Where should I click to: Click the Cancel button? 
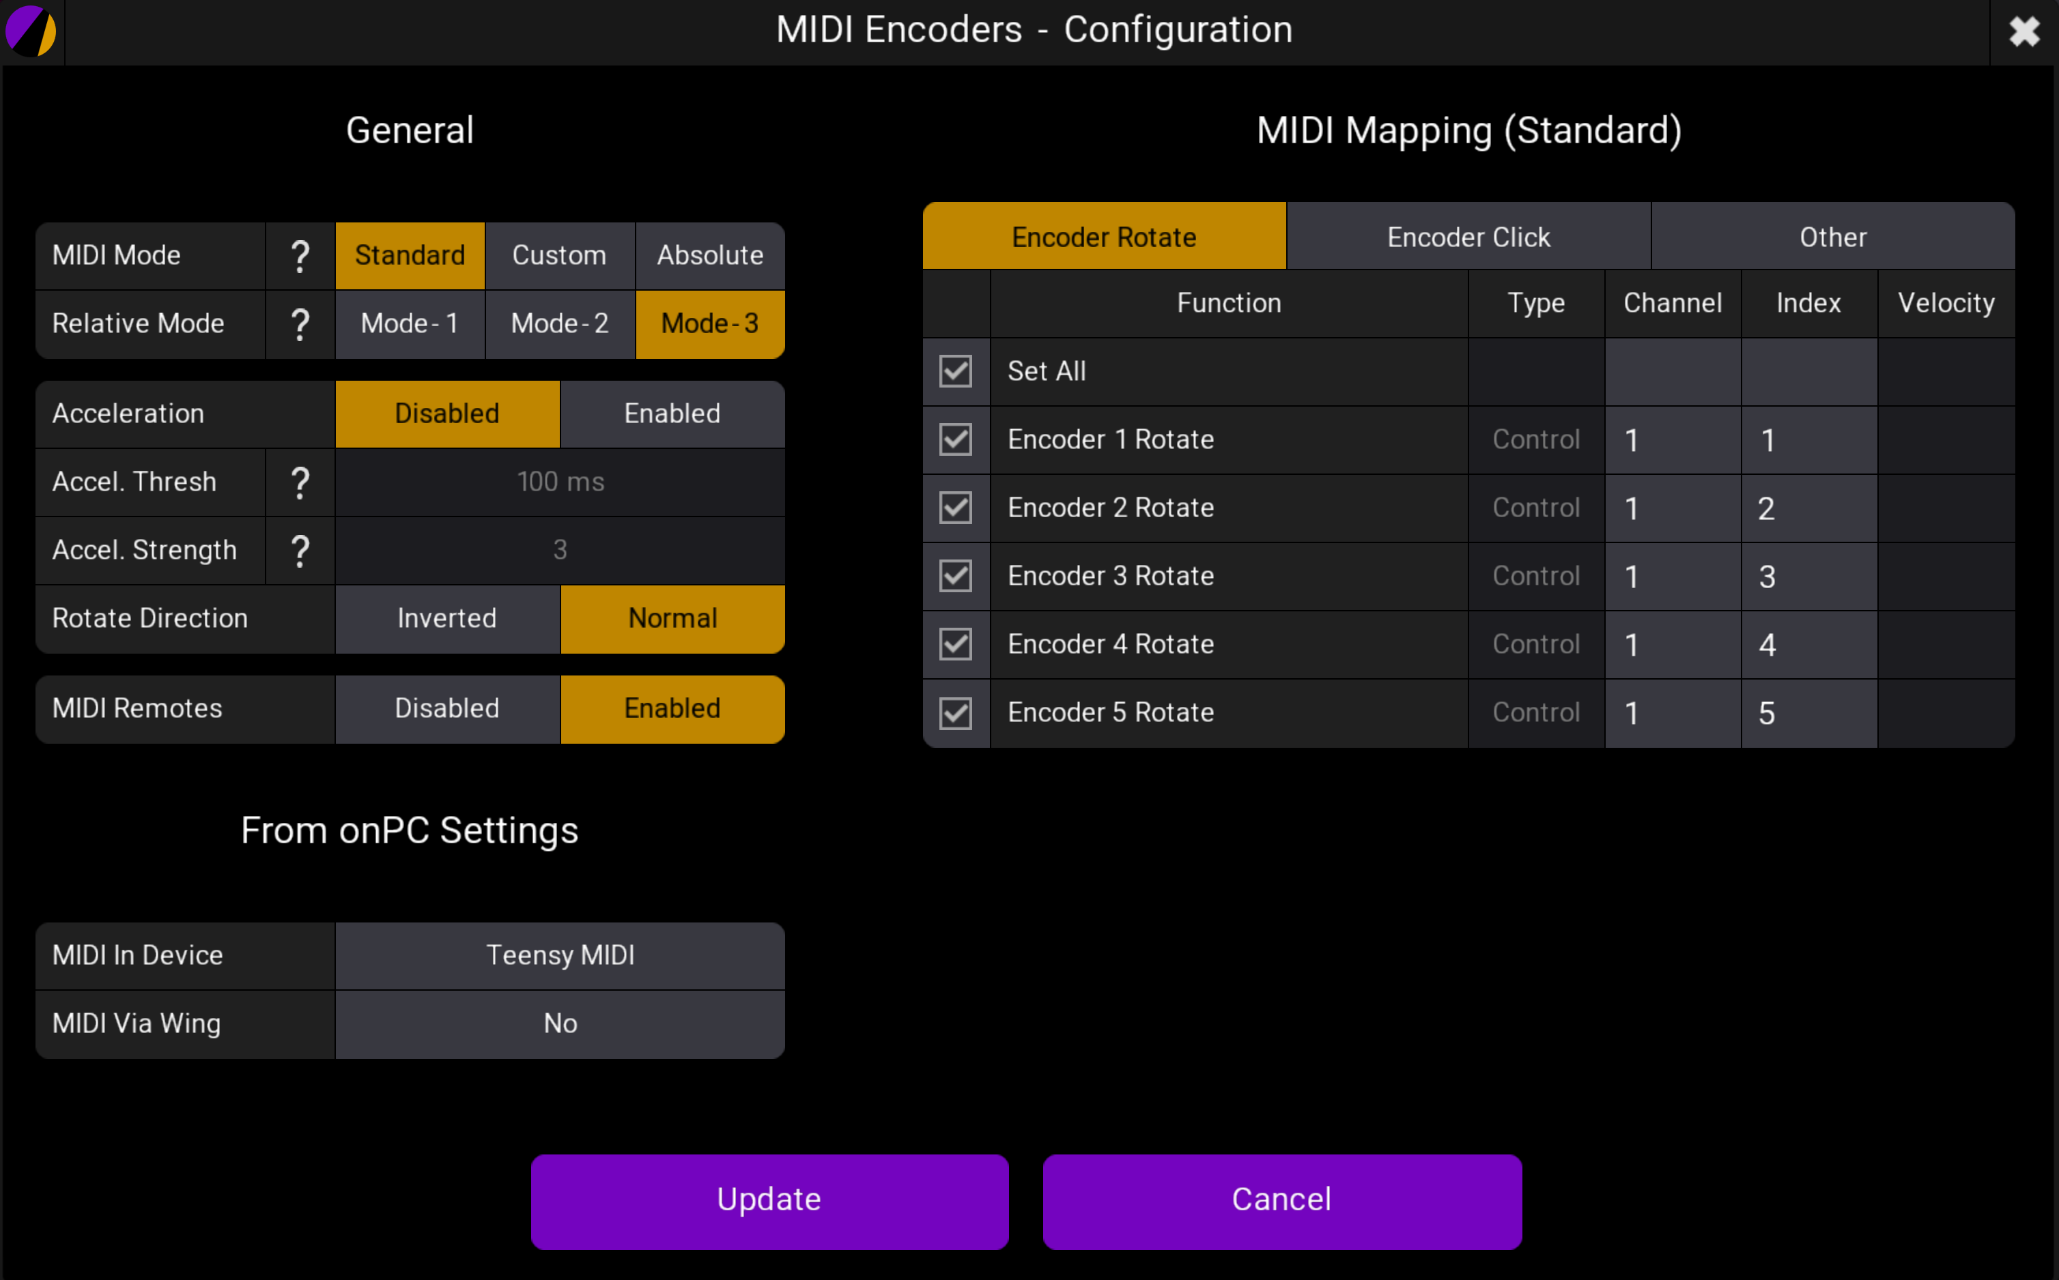1281,1199
